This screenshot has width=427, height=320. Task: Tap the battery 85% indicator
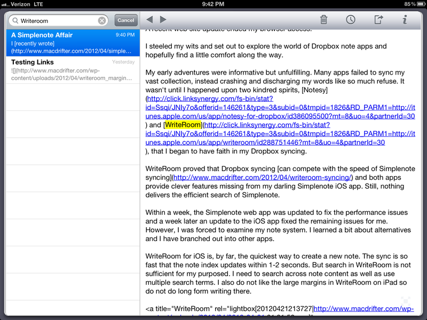(x=414, y=4)
